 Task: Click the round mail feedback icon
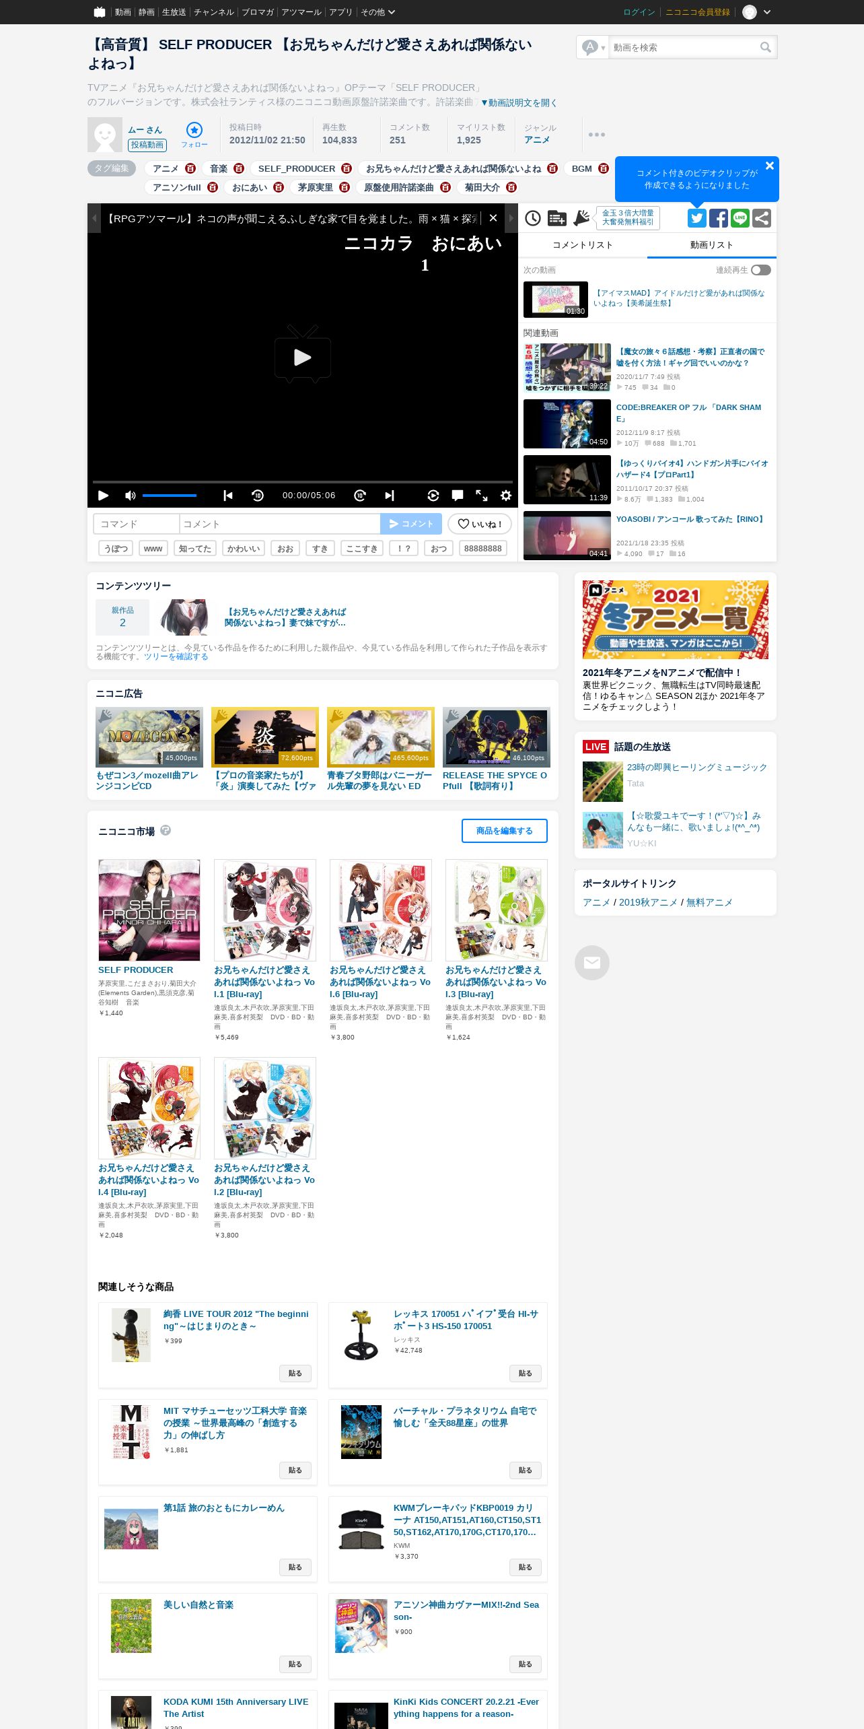pyautogui.click(x=592, y=963)
